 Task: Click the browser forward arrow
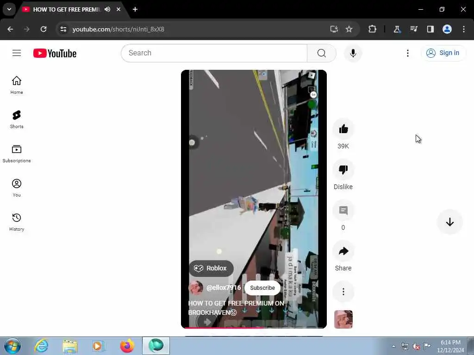point(26,29)
